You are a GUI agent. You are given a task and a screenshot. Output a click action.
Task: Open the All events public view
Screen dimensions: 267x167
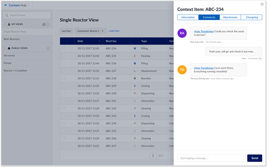(27, 56)
